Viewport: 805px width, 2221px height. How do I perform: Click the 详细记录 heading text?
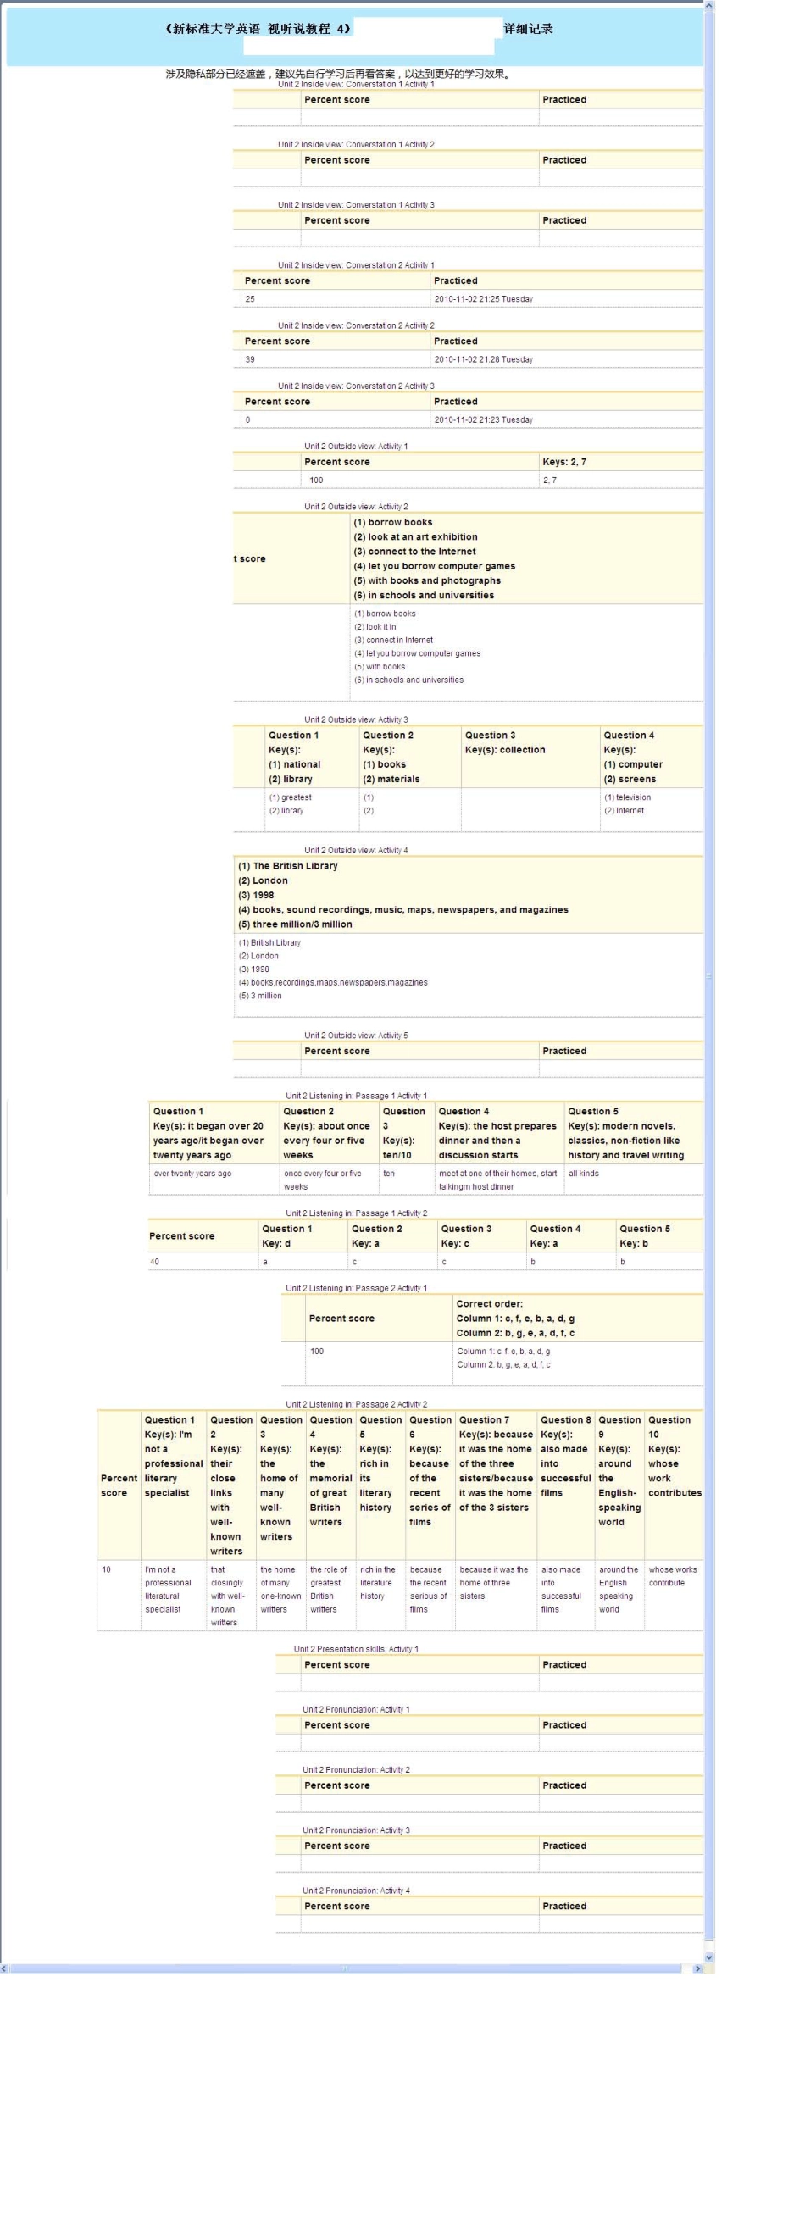529,29
